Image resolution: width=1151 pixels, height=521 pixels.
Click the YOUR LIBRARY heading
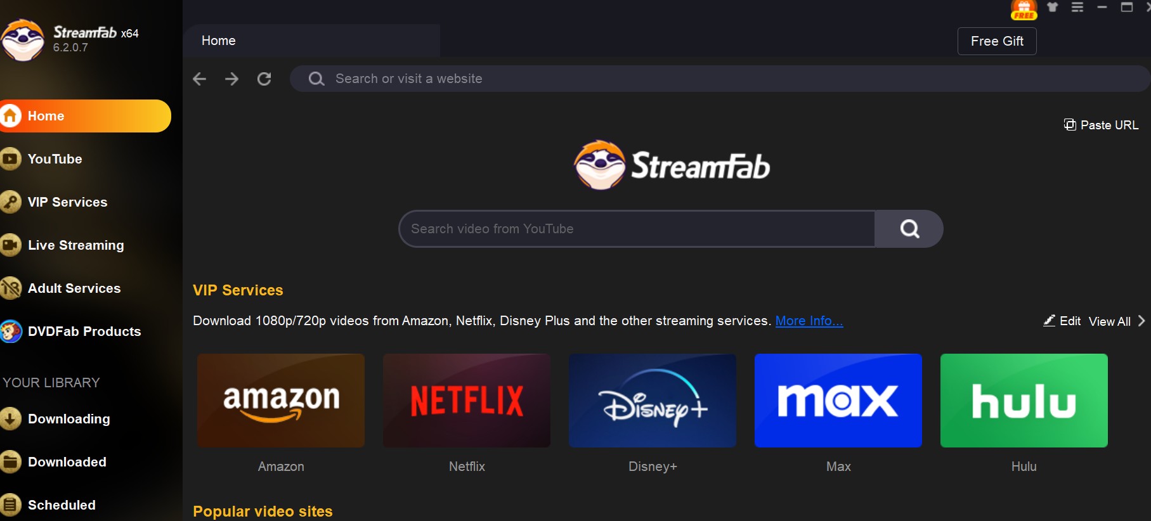[51, 383]
